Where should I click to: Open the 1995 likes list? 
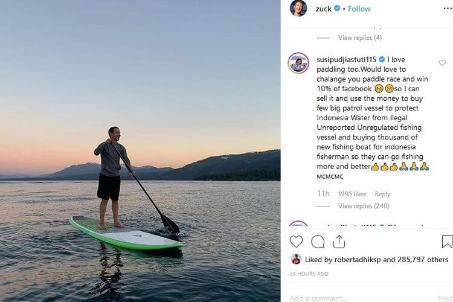tap(352, 194)
